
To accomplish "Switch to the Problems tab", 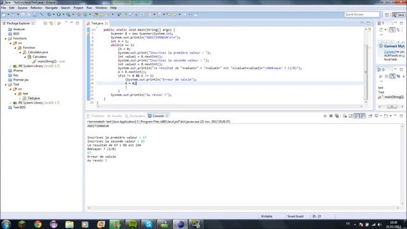I will click(x=96, y=116).
